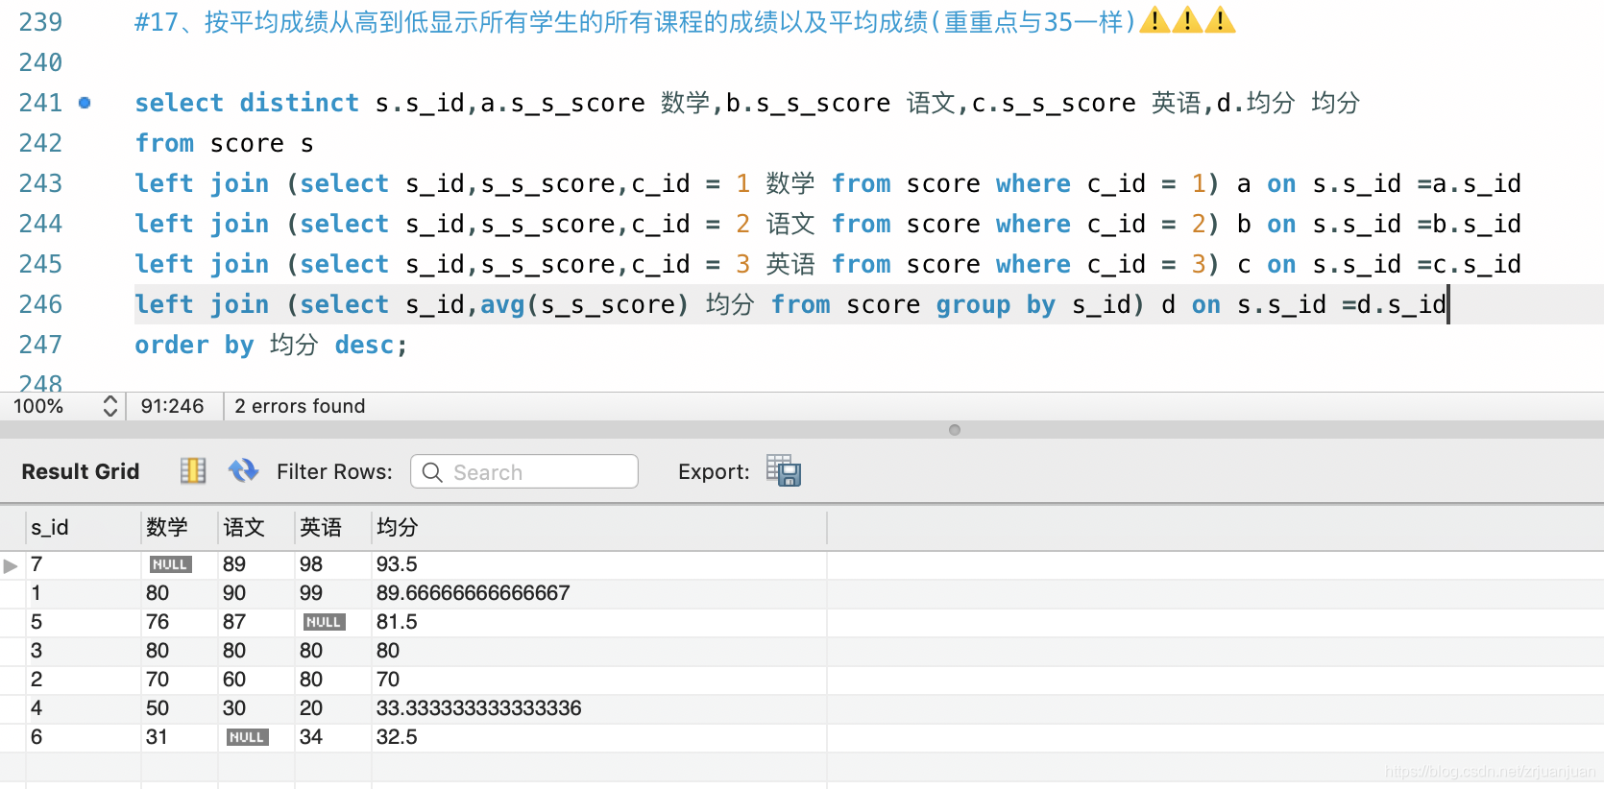Screen dimensions: 1604x789
Task: Click the 语文 cell '60' in row 2
Action: 234,680
